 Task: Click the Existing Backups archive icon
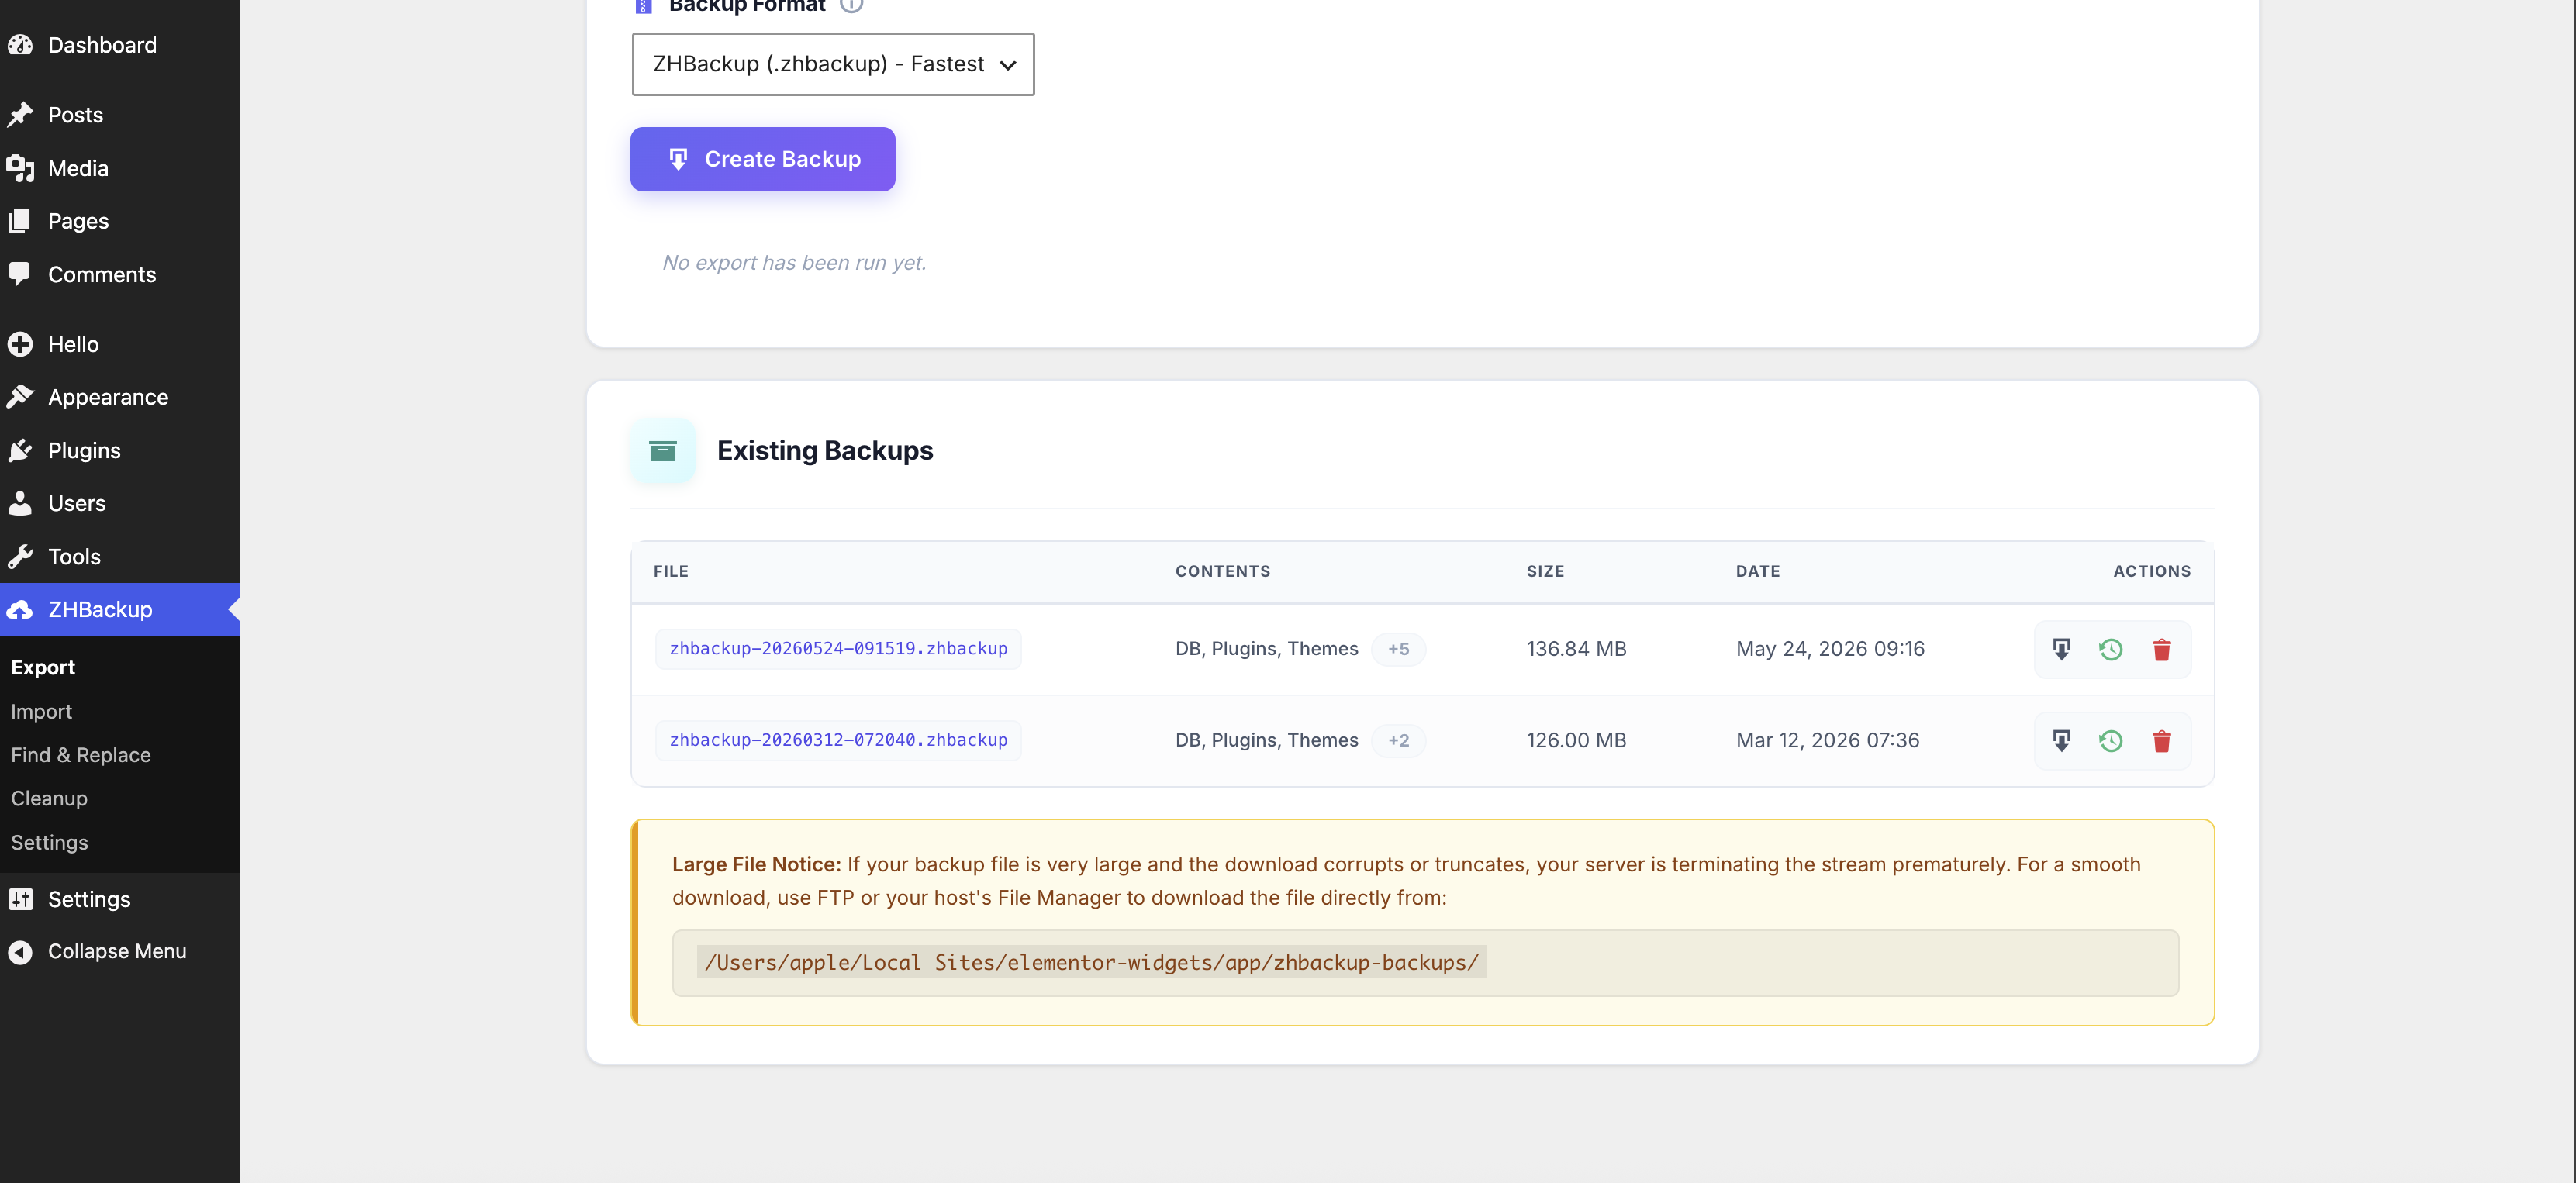[662, 451]
